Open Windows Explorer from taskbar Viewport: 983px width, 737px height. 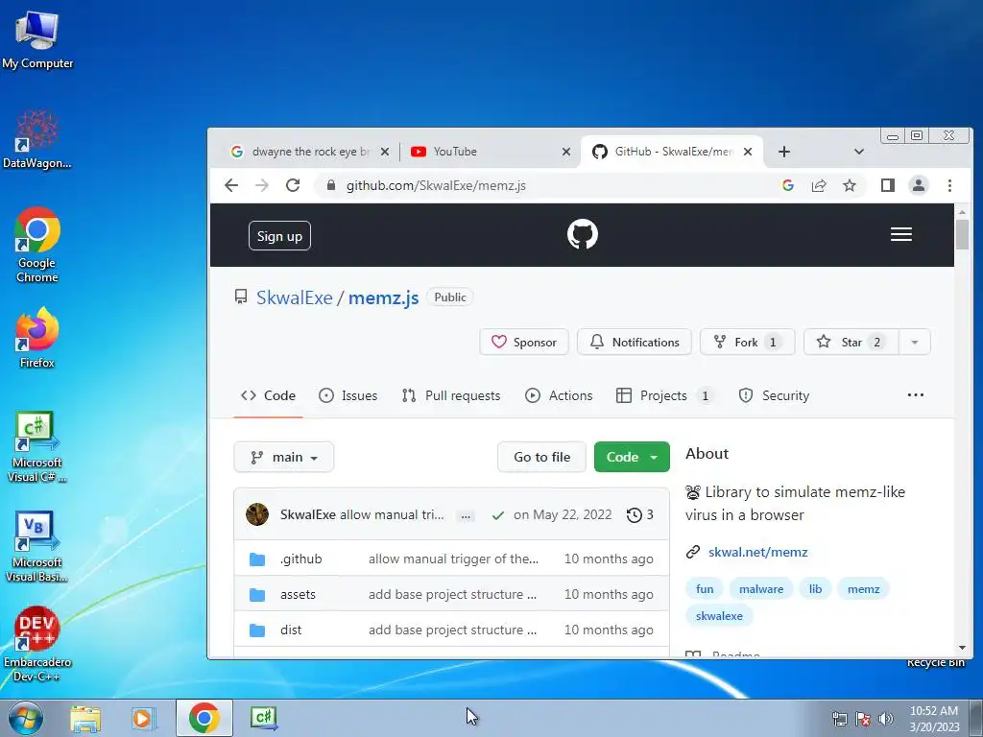85,718
